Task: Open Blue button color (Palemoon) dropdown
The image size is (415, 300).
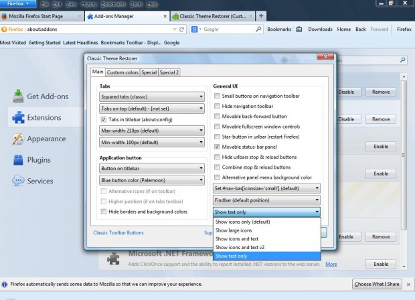Action: click(x=152, y=180)
